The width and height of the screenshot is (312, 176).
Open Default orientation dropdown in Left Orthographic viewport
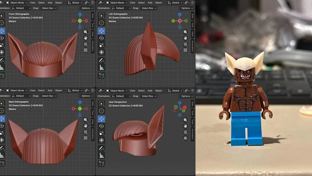[121, 8]
